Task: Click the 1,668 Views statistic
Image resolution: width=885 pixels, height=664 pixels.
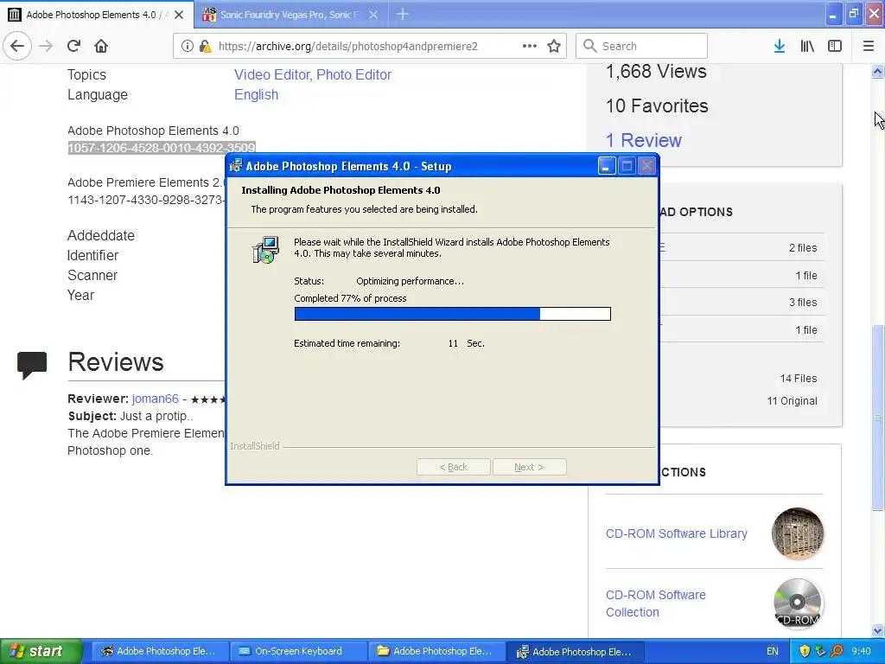Action: click(x=656, y=72)
